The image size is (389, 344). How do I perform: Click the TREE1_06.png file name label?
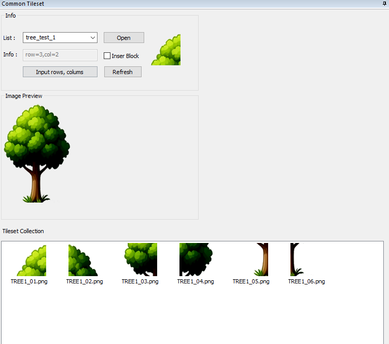[x=307, y=282]
